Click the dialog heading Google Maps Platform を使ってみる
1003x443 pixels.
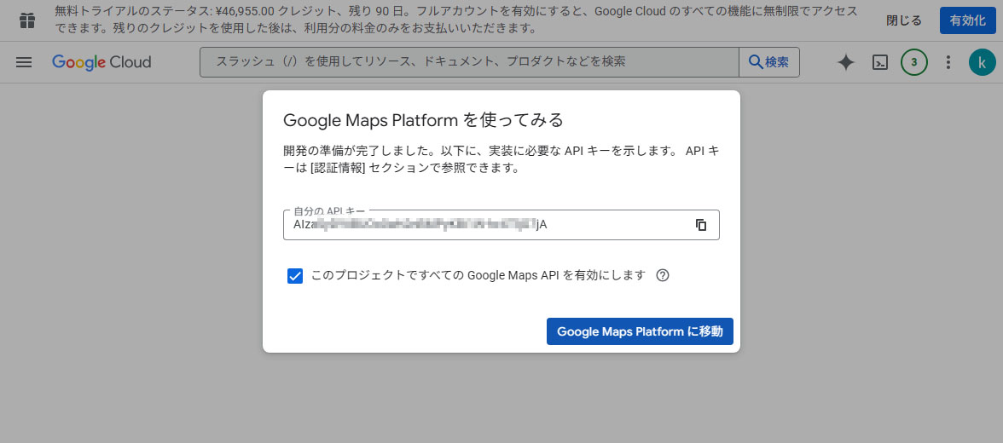click(423, 118)
